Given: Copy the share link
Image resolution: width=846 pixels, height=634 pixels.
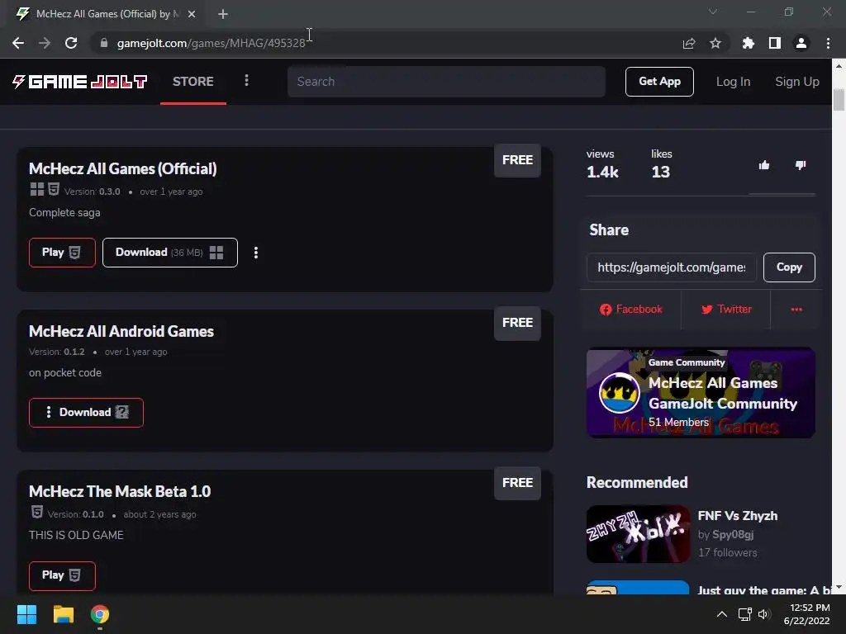Looking at the screenshot, I should [789, 267].
